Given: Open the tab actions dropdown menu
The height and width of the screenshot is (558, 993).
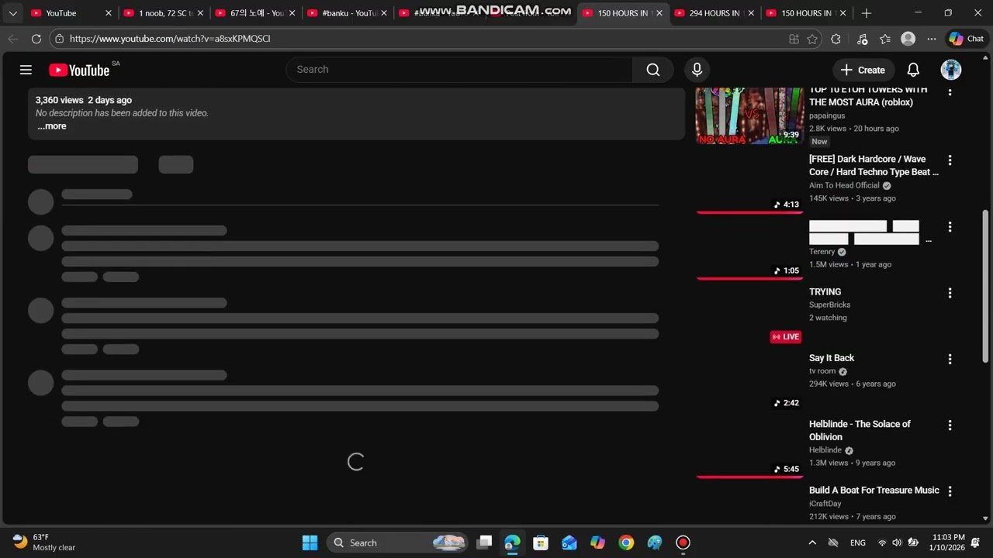Looking at the screenshot, I should [12, 13].
